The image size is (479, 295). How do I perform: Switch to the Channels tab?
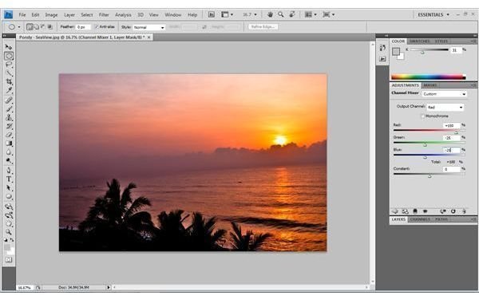[x=420, y=219]
